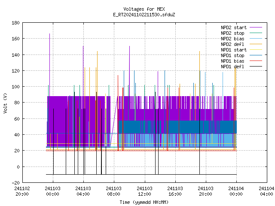Click the orange NPD2 defl legend line
Image resolution: width=275 pixels, height=206 pixels.
pyautogui.click(x=256, y=44)
